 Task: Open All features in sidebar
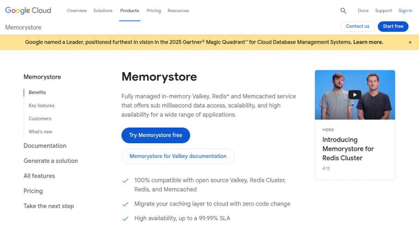point(39,176)
